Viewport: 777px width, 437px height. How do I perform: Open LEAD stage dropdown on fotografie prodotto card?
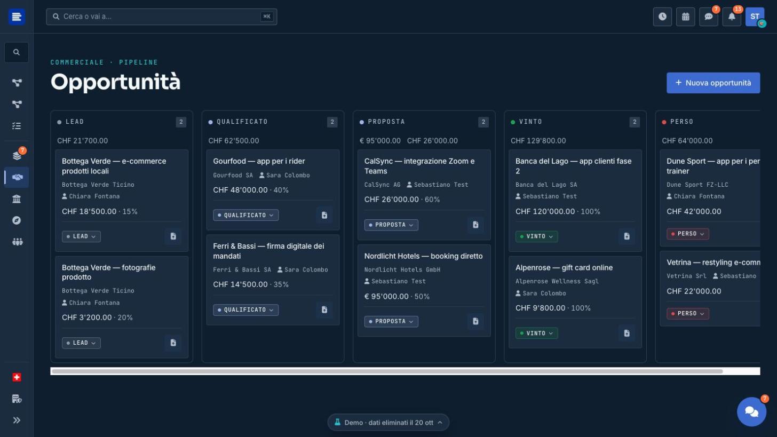tap(81, 343)
